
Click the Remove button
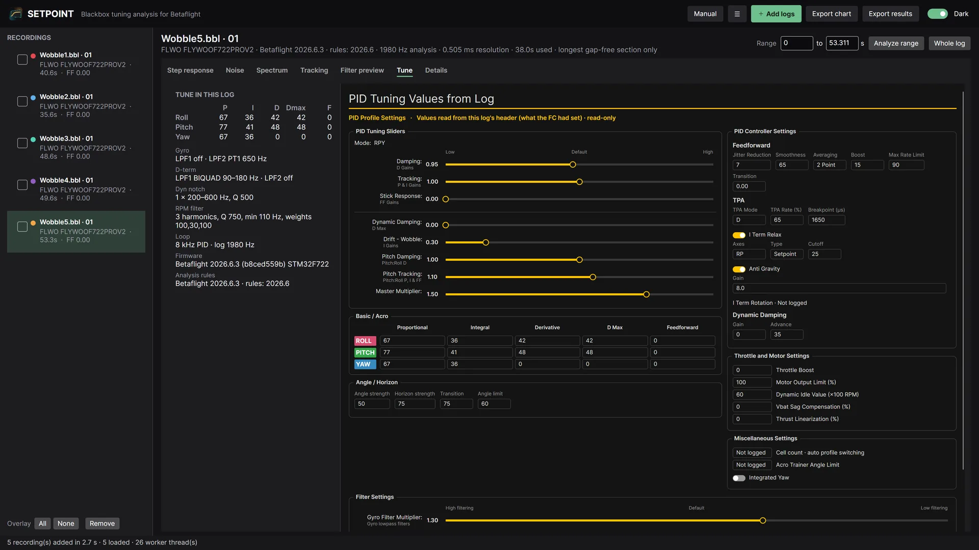click(102, 524)
